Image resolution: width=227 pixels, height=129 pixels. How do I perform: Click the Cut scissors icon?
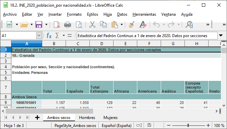point(92,24)
